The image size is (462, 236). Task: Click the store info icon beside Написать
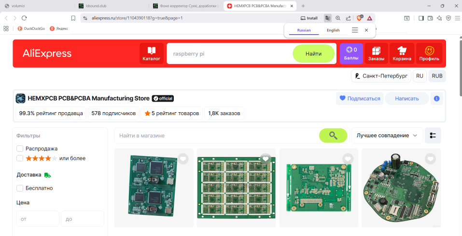click(x=437, y=98)
